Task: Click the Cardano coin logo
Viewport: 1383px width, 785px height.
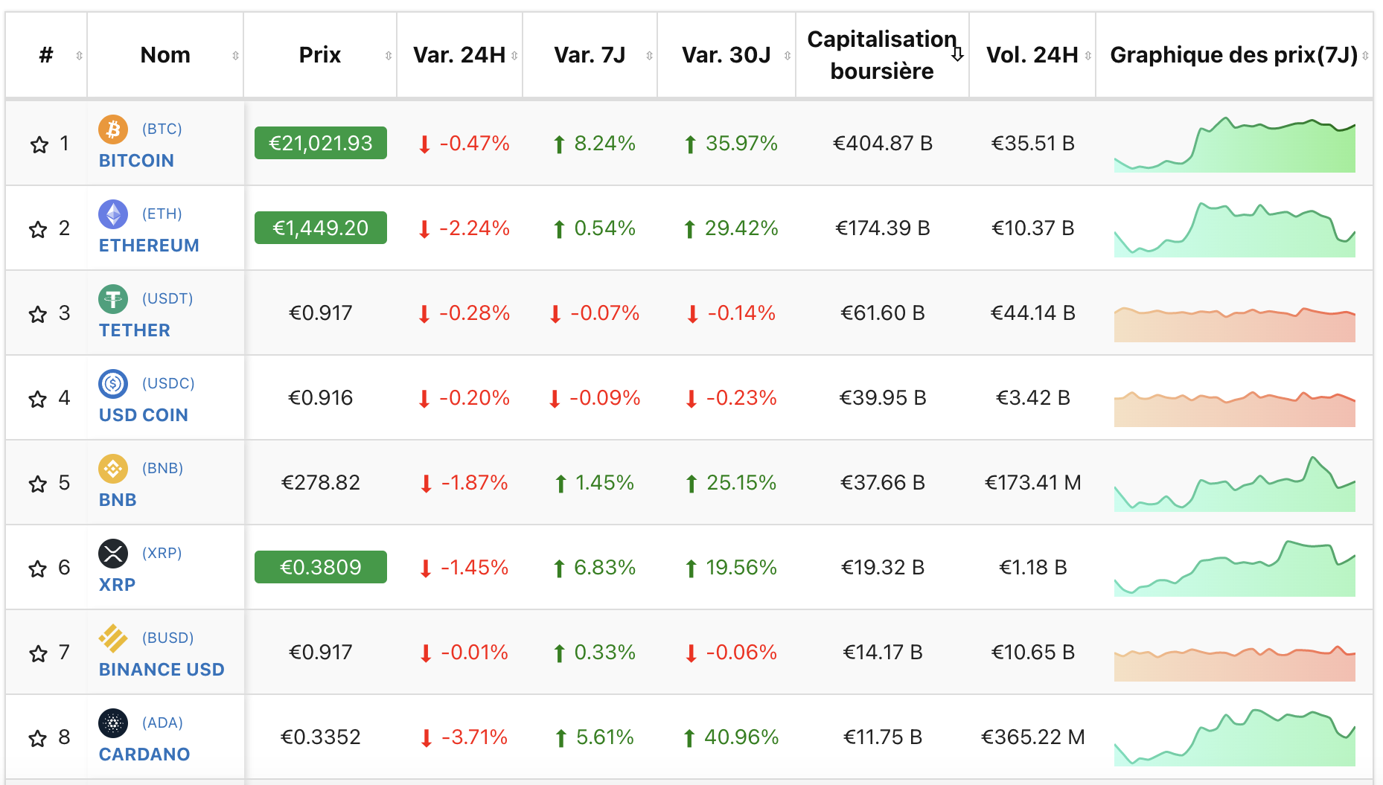Action: 113,722
